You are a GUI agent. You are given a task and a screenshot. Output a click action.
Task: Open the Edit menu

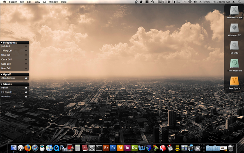(x=29, y=2)
